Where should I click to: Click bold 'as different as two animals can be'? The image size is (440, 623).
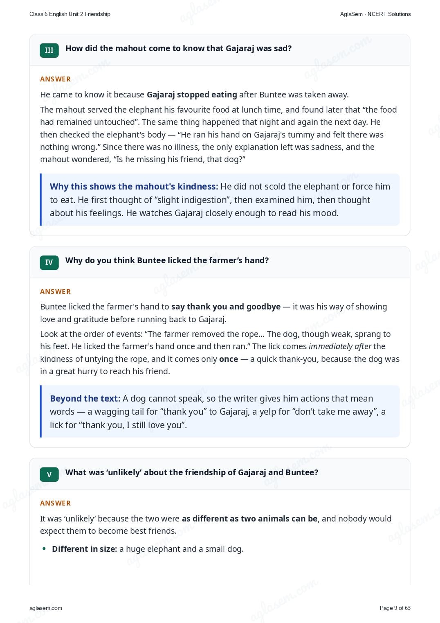point(250,519)
